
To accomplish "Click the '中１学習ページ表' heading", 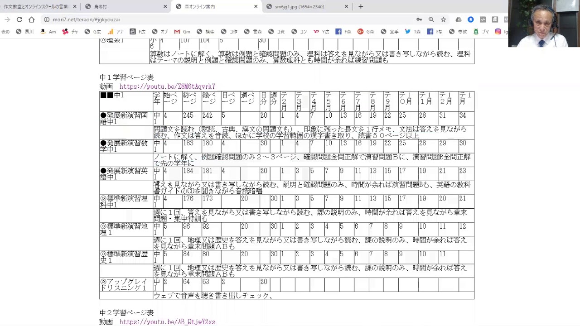I will point(127,77).
